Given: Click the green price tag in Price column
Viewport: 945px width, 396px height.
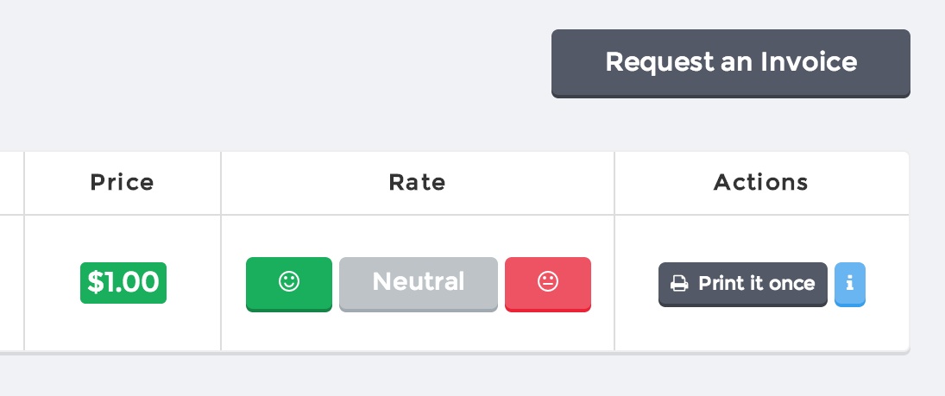Looking at the screenshot, I should pyautogui.click(x=123, y=283).
